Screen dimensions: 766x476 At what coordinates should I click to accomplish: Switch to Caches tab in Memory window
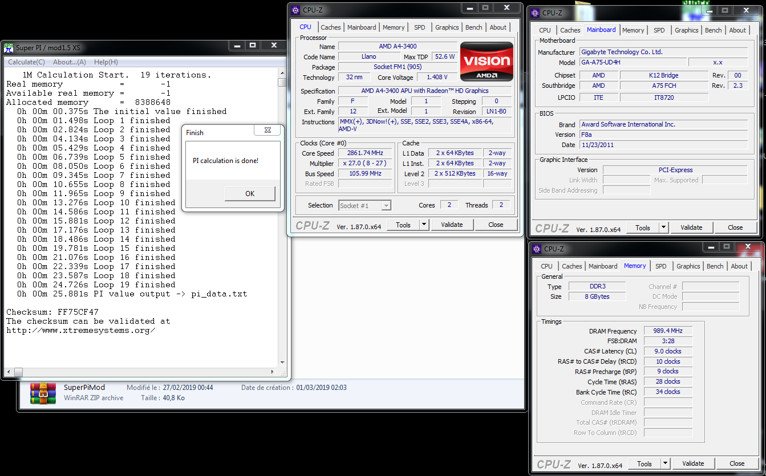(x=572, y=266)
